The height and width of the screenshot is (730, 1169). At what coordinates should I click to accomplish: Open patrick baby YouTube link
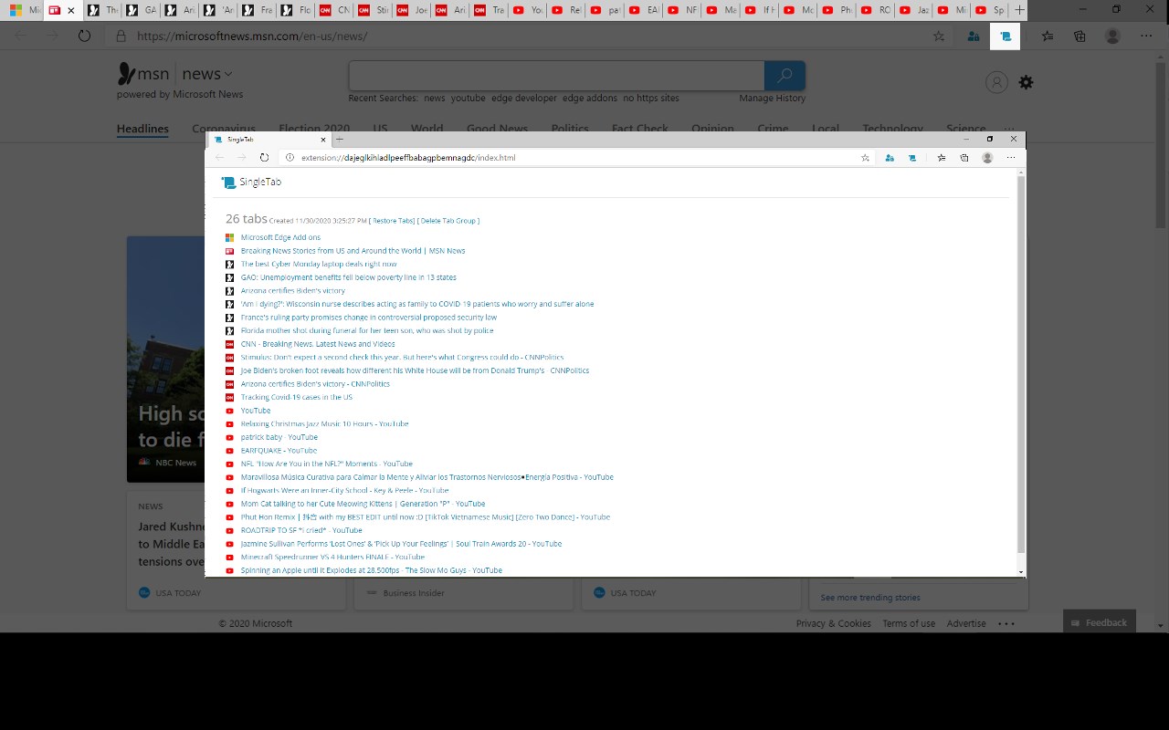click(279, 437)
